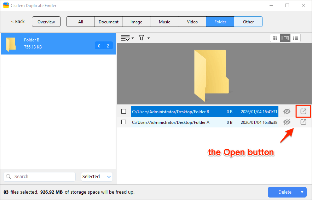This screenshot has height=200, width=312.
Task: Click the search magnifier icon
Action: coord(8,177)
